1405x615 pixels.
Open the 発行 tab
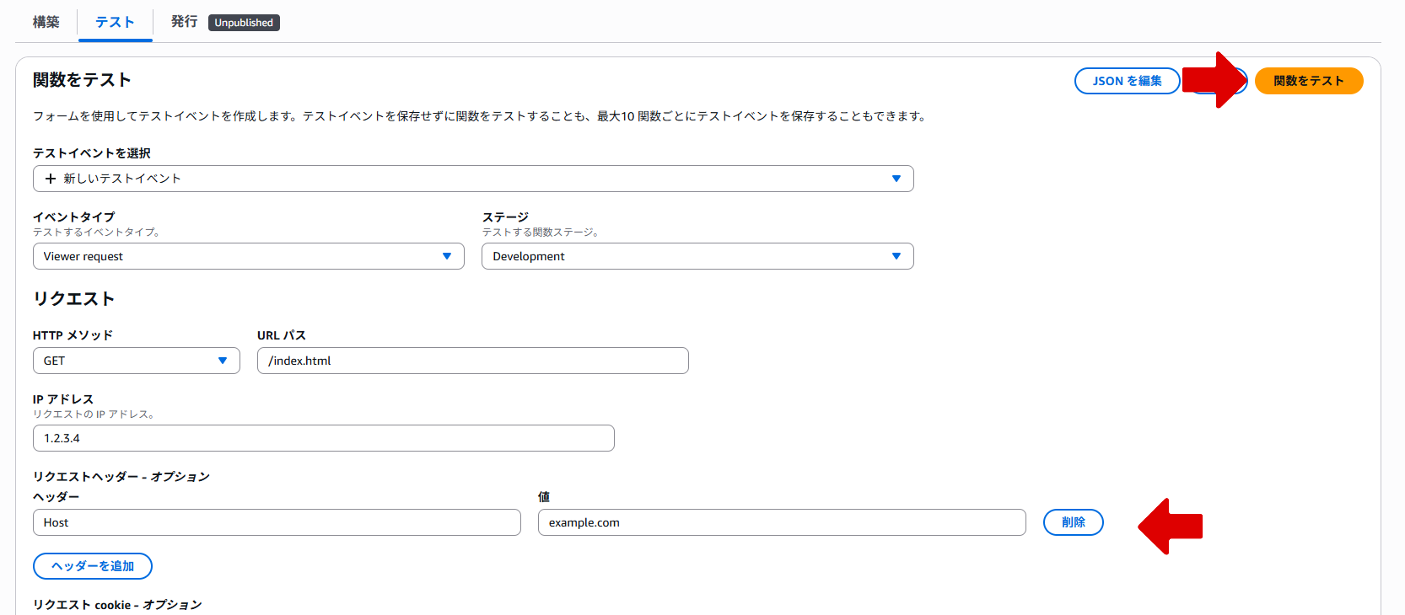point(184,22)
